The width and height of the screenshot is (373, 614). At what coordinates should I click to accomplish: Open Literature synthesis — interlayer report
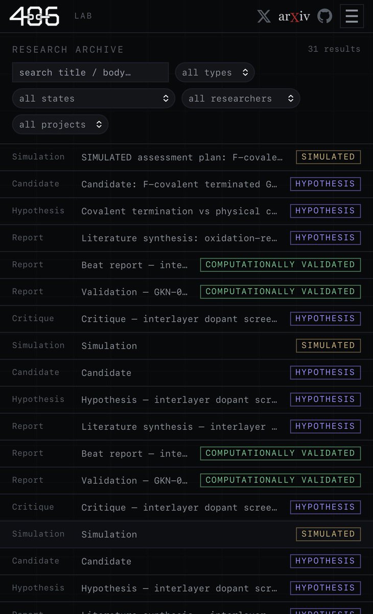[x=186, y=426]
